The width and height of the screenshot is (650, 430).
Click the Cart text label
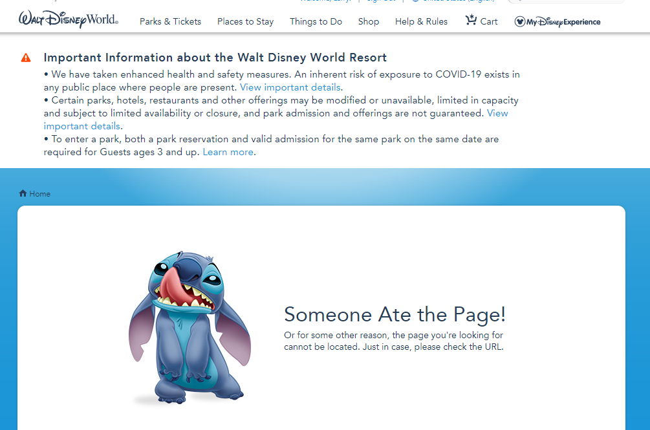pos(489,21)
